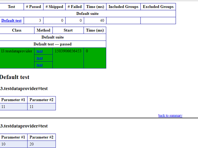The image size is (198, 148).
Task: Click the Start column header
Action: tap(68, 30)
